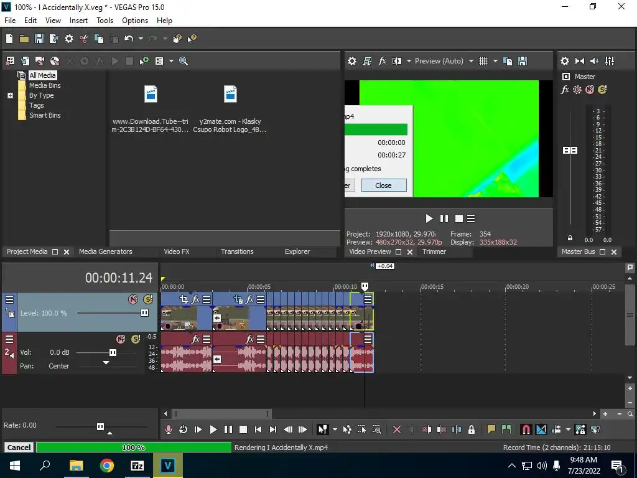Image resolution: width=637 pixels, height=478 pixels.
Task: Open Video Preview project properties gear
Action: (352, 61)
